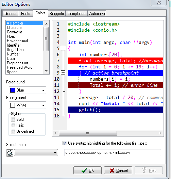Click the blue Foreground color swatch

13,90
